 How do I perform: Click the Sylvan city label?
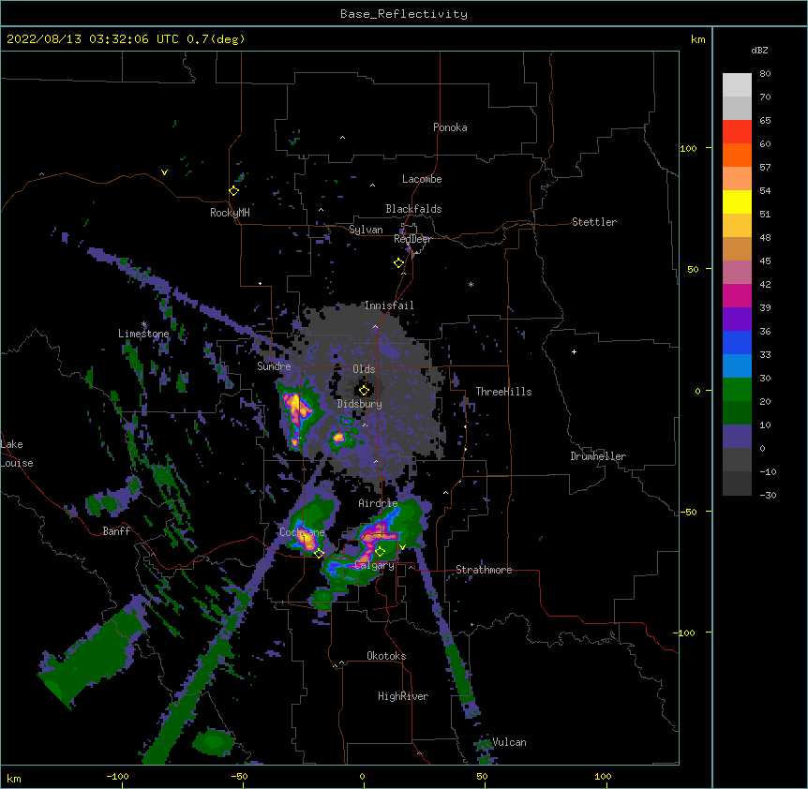tap(366, 230)
